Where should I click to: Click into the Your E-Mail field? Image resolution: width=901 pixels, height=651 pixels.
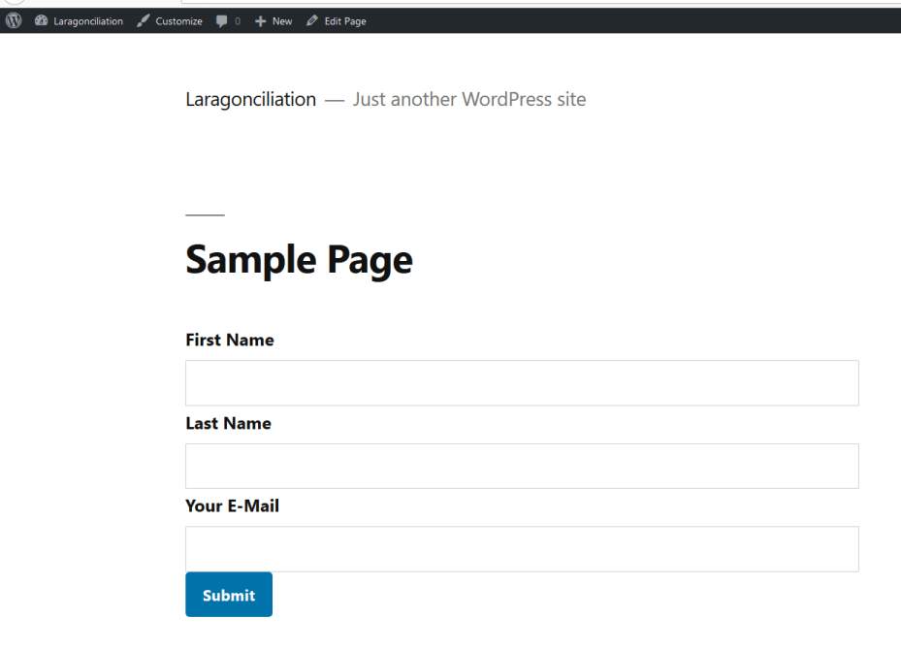522,549
